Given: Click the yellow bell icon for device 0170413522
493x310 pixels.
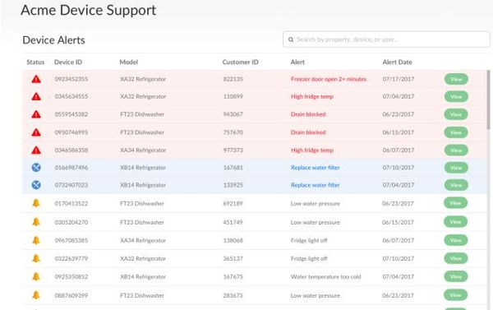Looking at the screenshot, I should 36,203.
